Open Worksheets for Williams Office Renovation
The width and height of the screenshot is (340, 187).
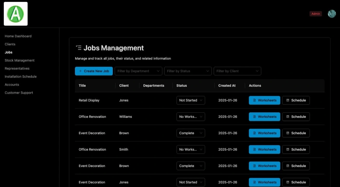tap(265, 117)
